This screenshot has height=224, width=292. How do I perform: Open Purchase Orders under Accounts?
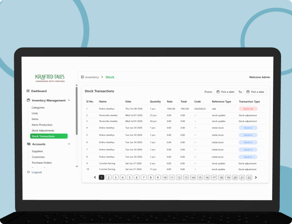click(x=42, y=163)
